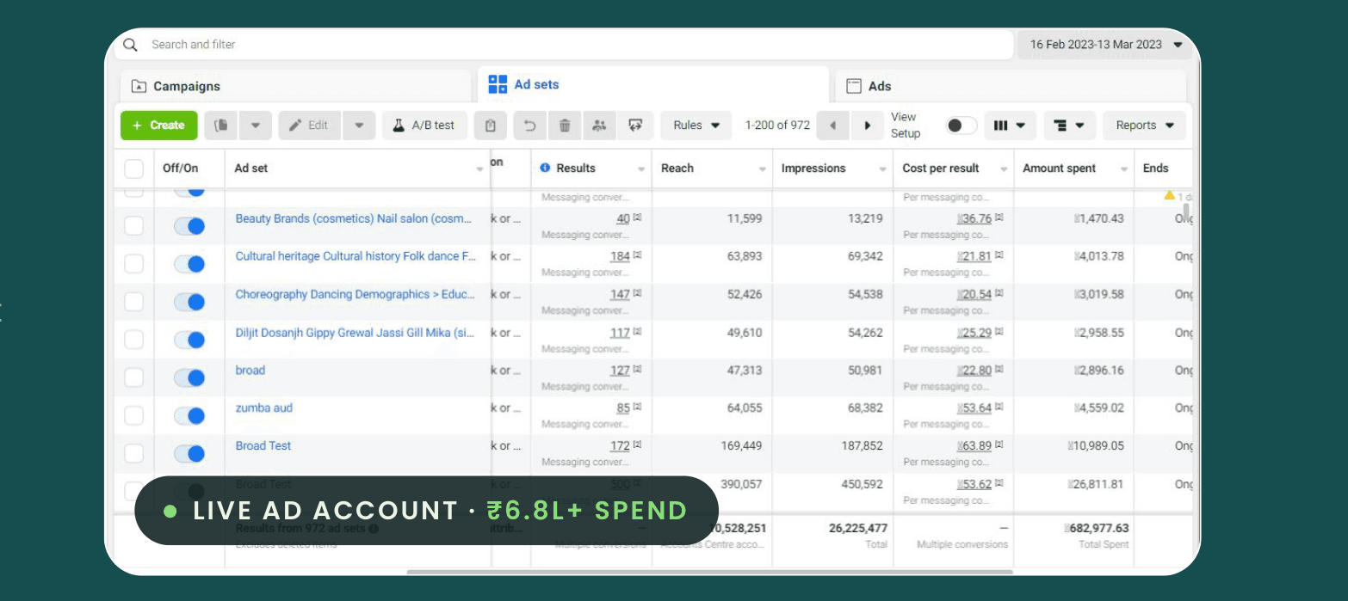This screenshot has height=601, width=1348.
Task: Click the vertical table scrollbar
Action: (x=1187, y=212)
